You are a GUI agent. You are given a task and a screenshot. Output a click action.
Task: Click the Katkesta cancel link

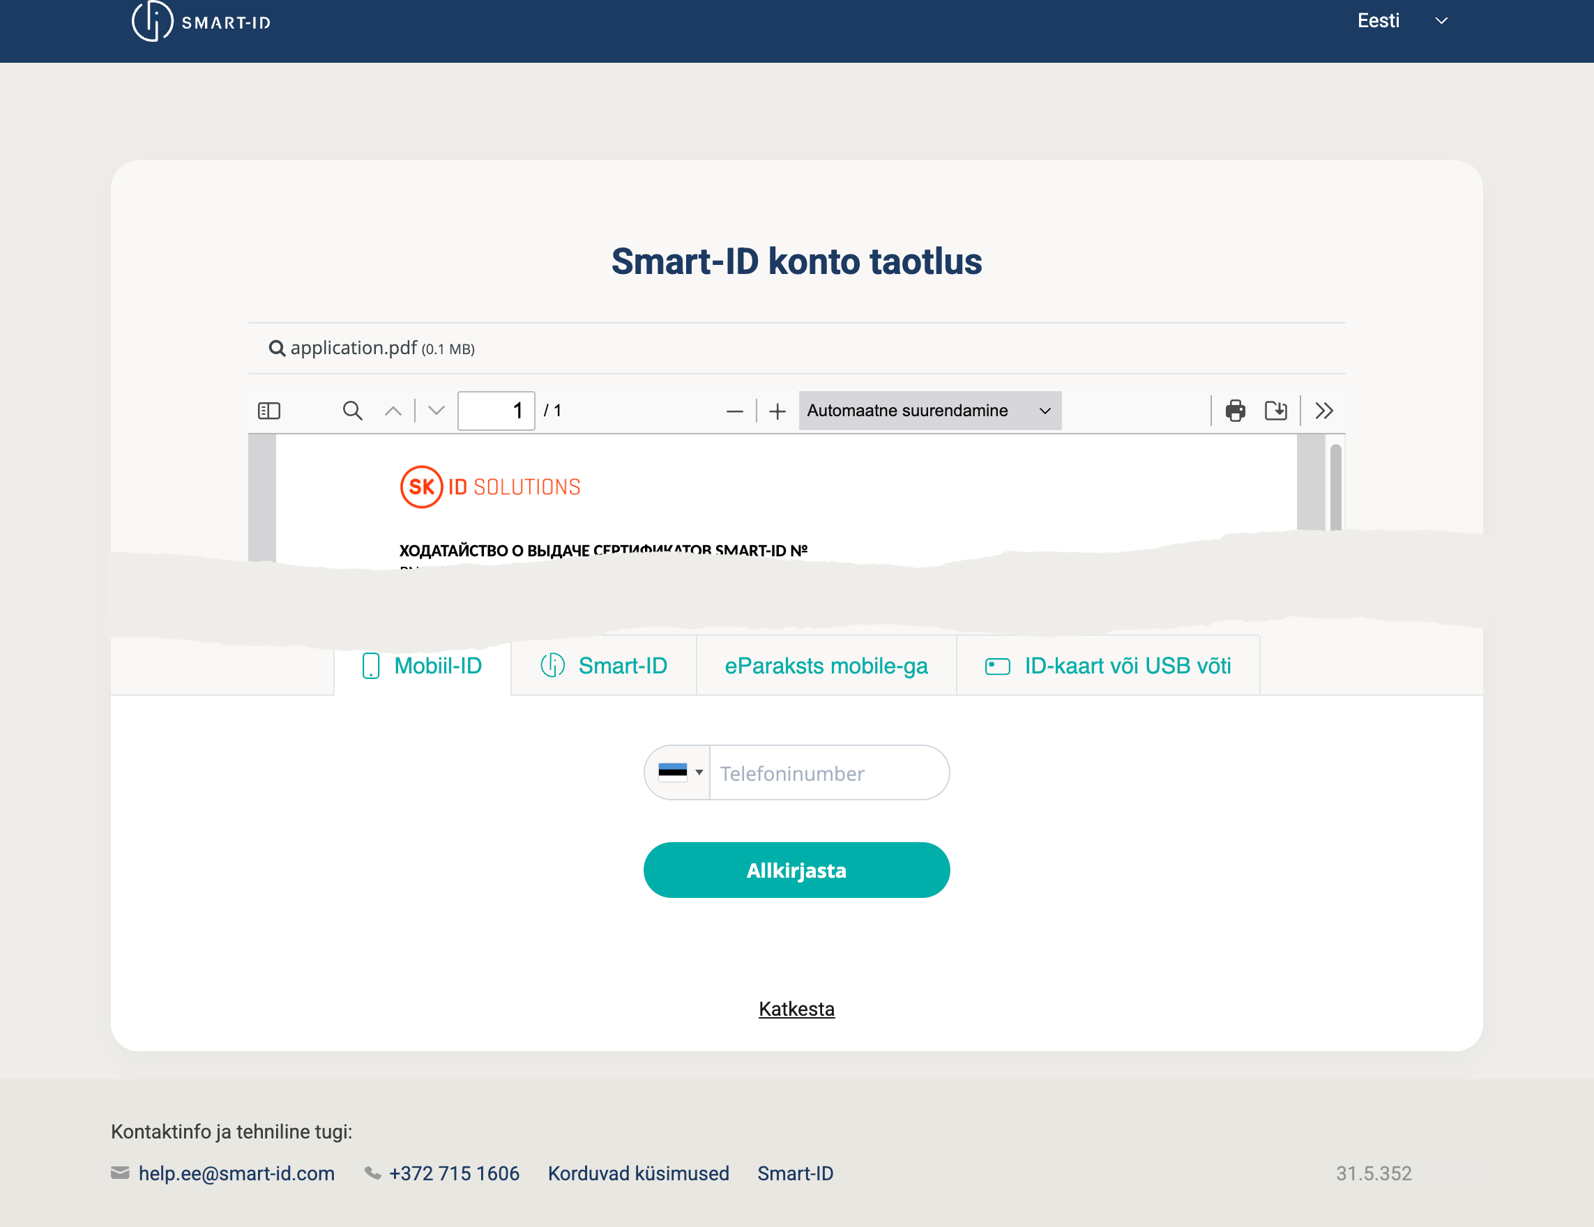click(x=796, y=1009)
